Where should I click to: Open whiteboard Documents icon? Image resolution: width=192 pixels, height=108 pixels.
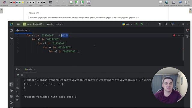click(x=173, y=3)
